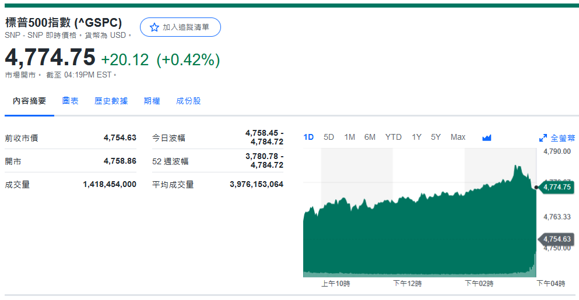Screen dimensions: 579x300
Task: Pick the 5Y chart range
Action: 436,137
